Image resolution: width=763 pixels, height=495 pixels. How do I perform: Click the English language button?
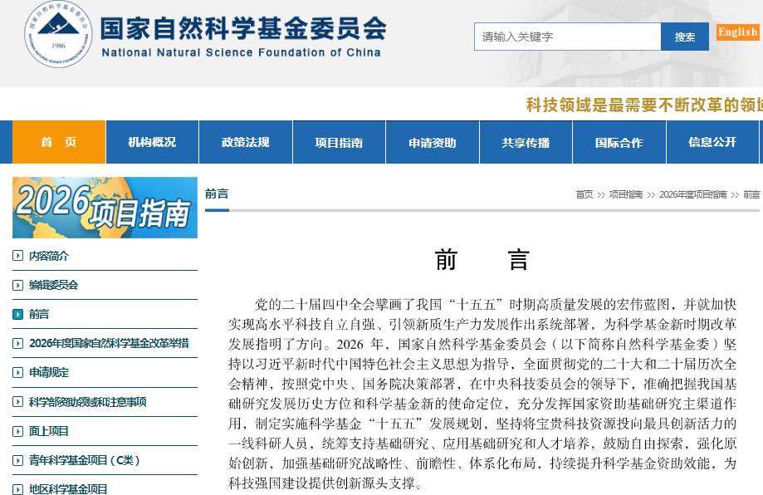(736, 32)
